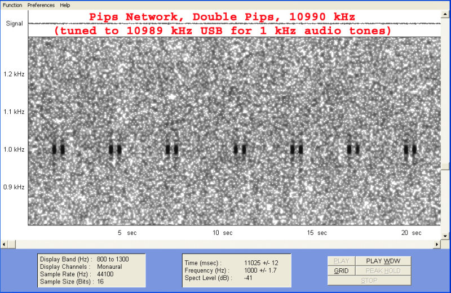Click the disabled PLAY button

(342, 261)
